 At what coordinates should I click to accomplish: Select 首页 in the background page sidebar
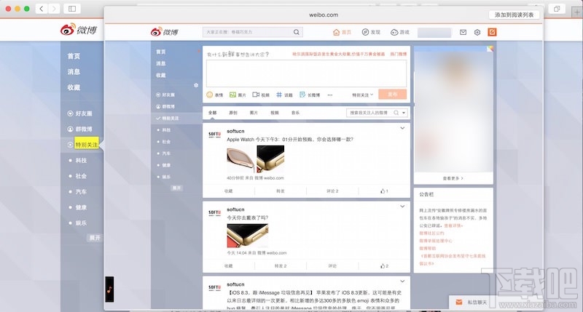click(74, 56)
